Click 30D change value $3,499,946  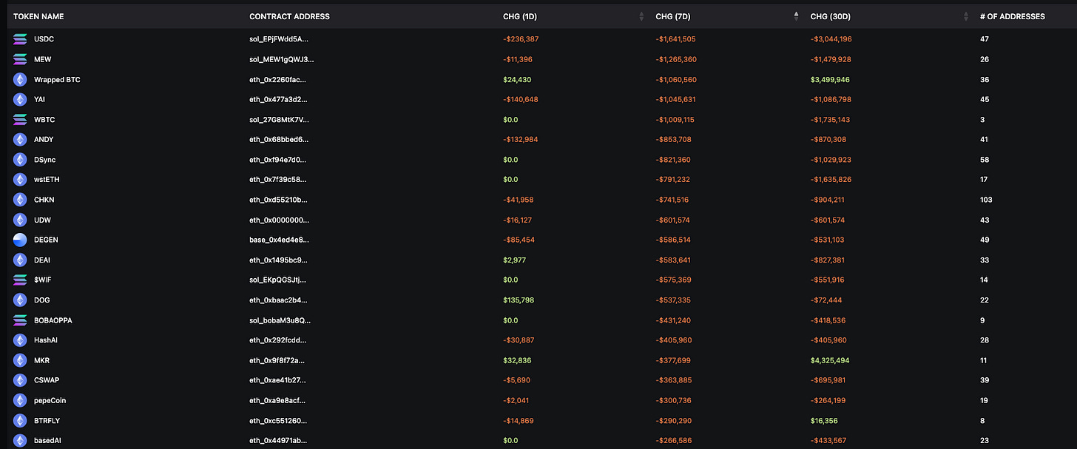tap(830, 79)
